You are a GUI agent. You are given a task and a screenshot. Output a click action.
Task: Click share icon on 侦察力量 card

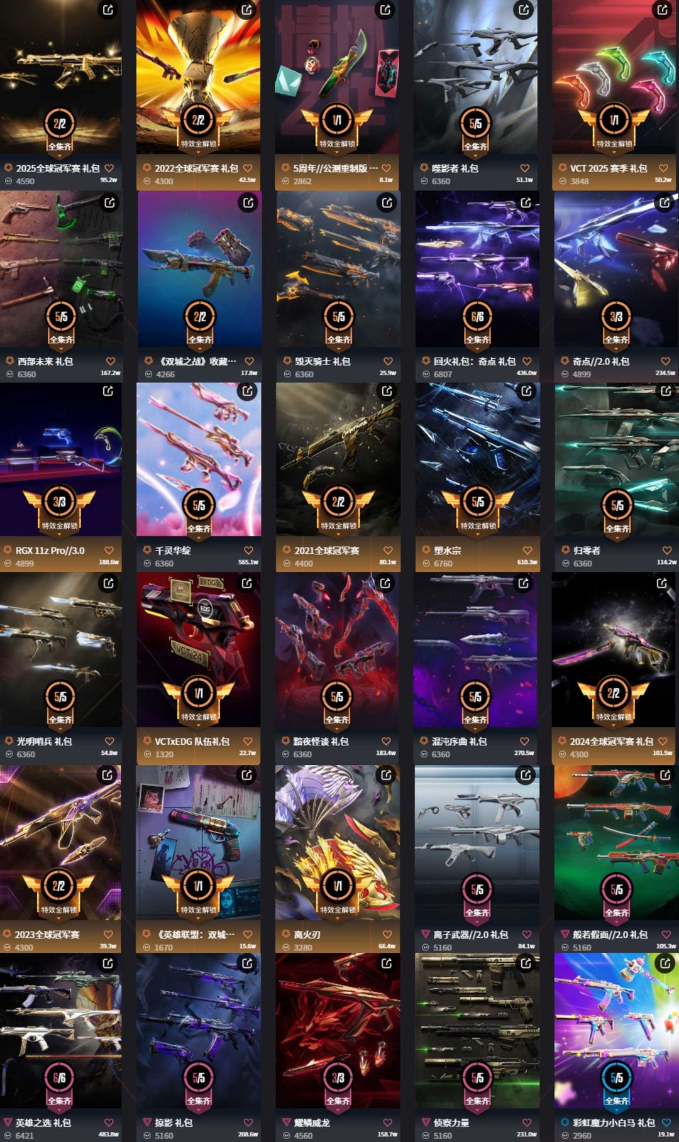point(526,964)
